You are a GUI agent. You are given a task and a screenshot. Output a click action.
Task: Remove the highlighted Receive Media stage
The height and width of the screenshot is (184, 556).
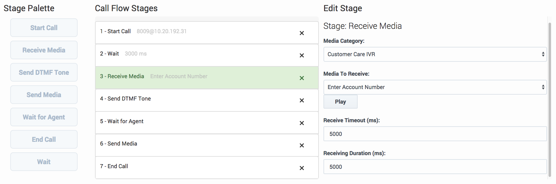pos(301,78)
